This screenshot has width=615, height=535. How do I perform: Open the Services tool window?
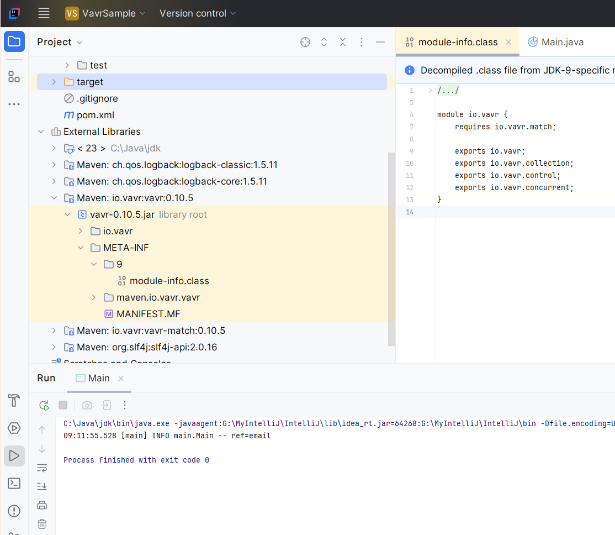point(14,428)
